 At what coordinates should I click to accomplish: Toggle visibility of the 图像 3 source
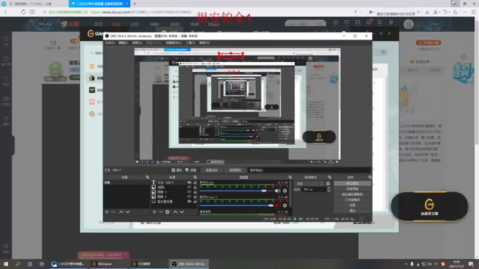point(189,192)
